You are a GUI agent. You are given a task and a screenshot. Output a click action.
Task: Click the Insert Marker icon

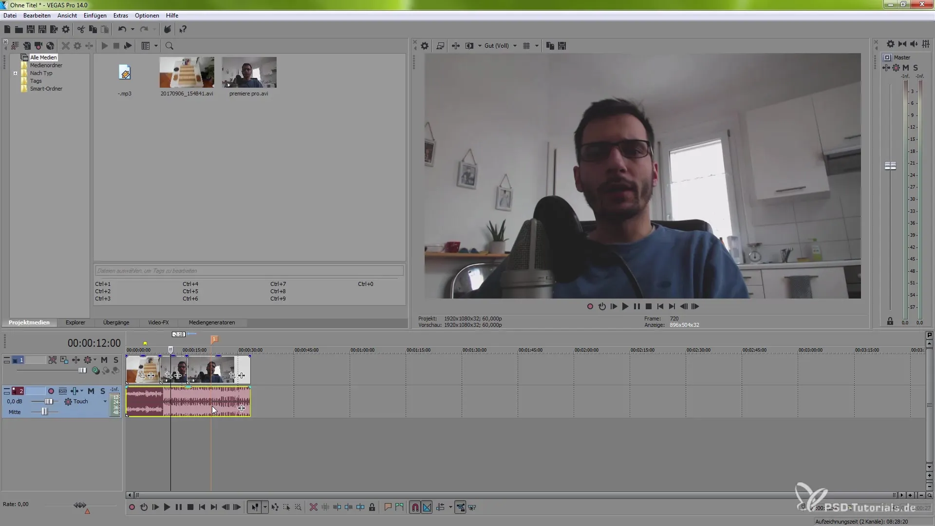tap(388, 507)
